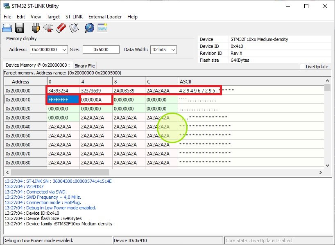This screenshot has height=245, width=335.
Task: Open the Target menu
Action: pyautogui.click(x=53, y=17)
